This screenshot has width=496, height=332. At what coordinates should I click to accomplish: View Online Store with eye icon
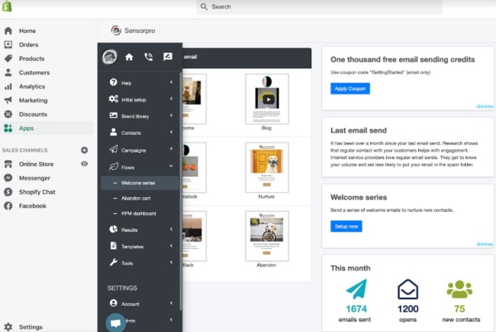[84, 164]
